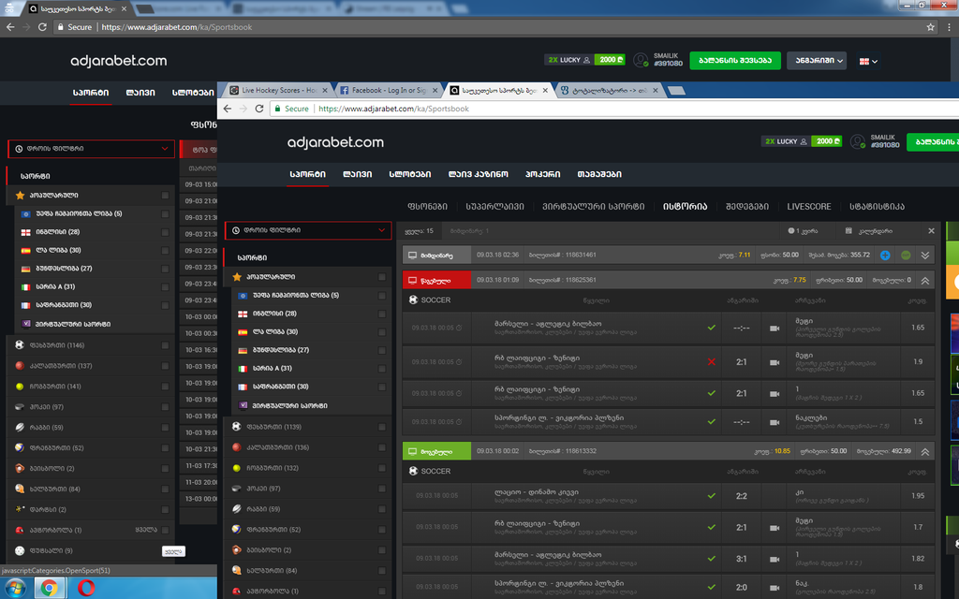Collapse the lost ticket 118625361

click(x=924, y=280)
